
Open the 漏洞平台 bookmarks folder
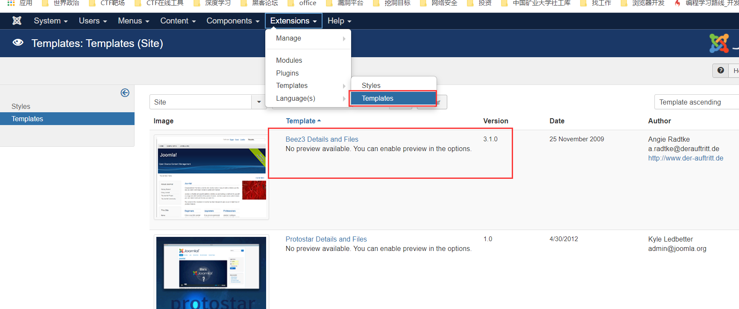point(344,3)
